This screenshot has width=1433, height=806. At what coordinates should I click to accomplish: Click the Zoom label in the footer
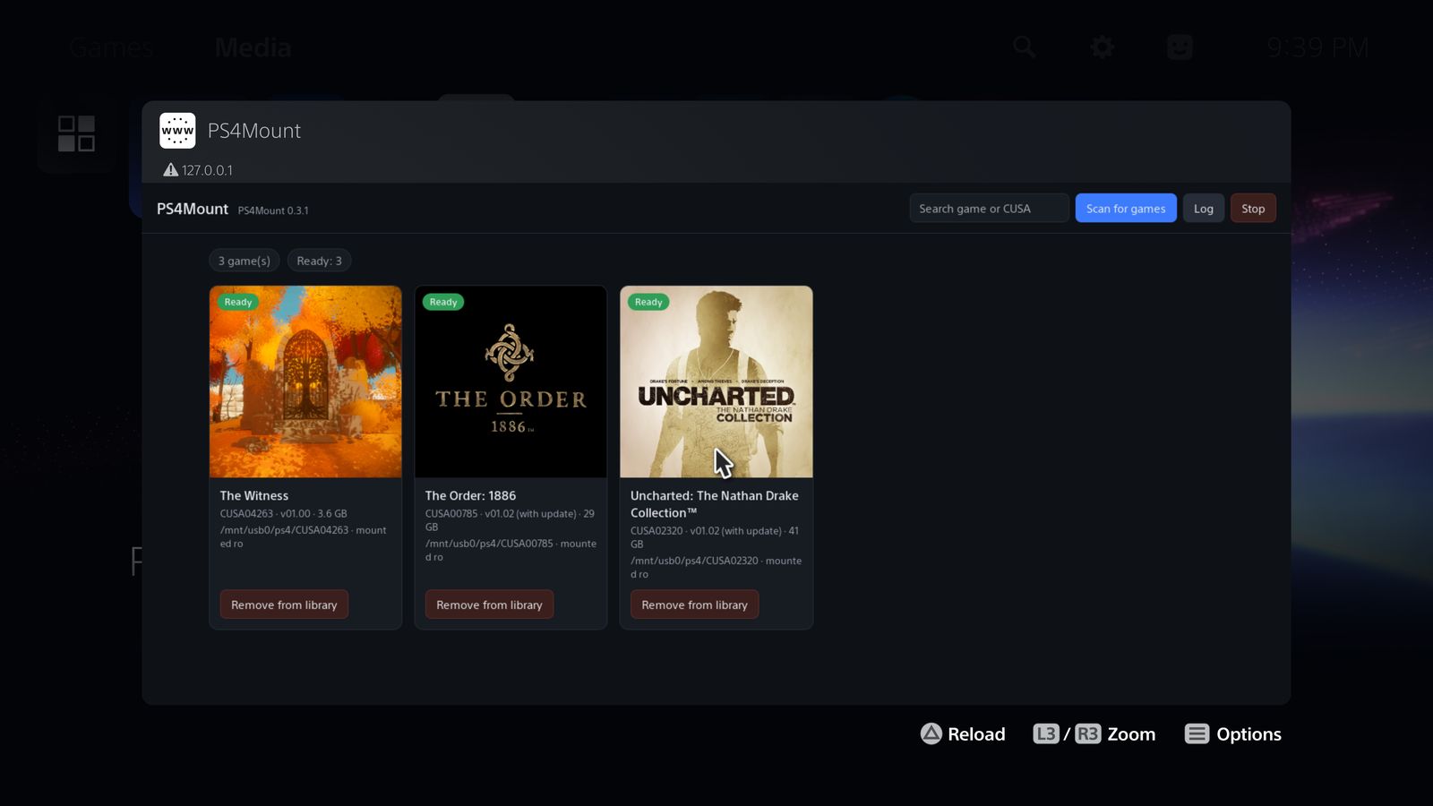[1131, 734]
